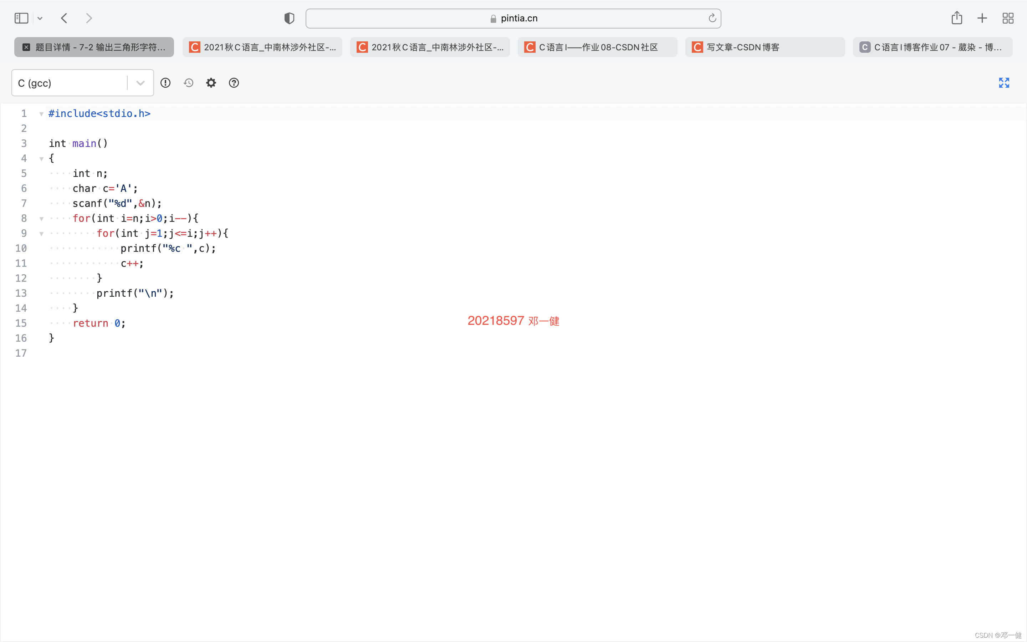Open the Share menu

(956, 18)
